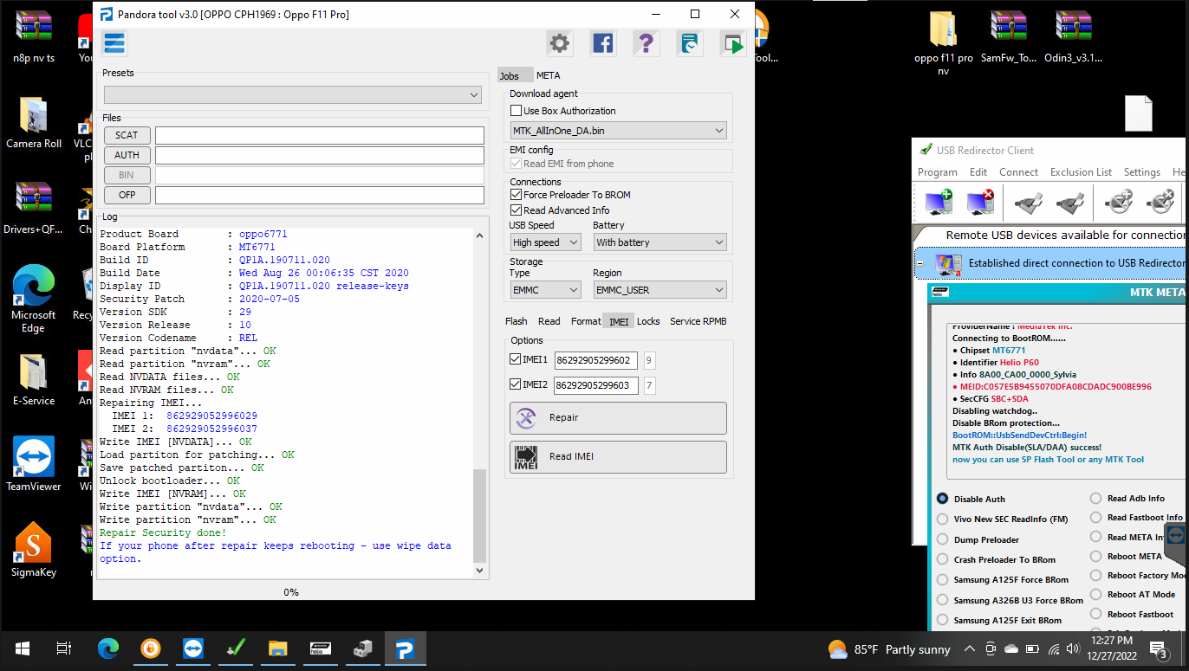Switch to the Read tab
This screenshot has width=1189, height=671.
point(549,321)
